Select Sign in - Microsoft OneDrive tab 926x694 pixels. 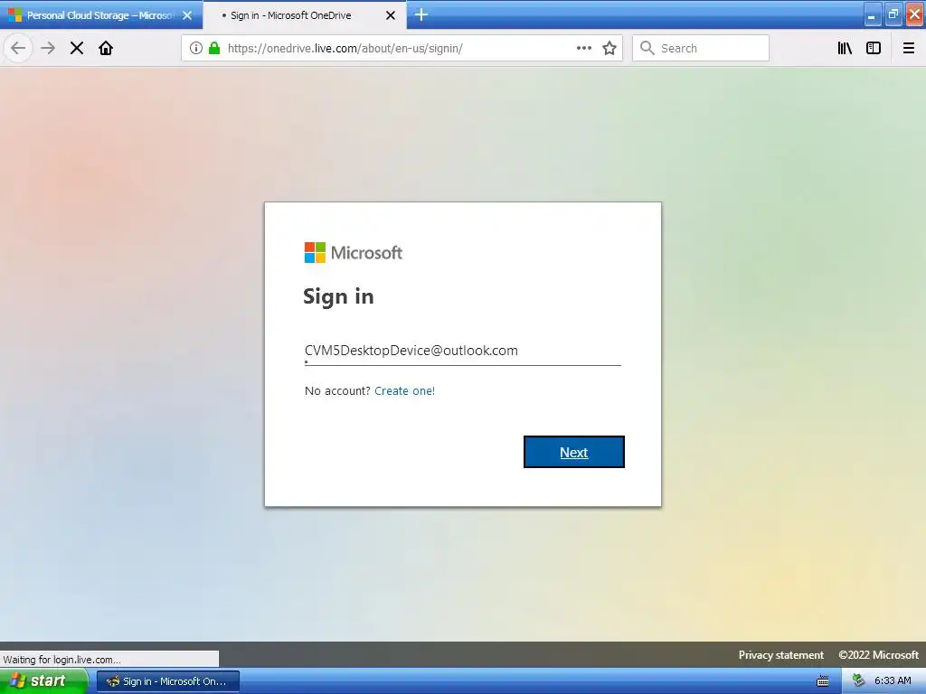click(305, 15)
